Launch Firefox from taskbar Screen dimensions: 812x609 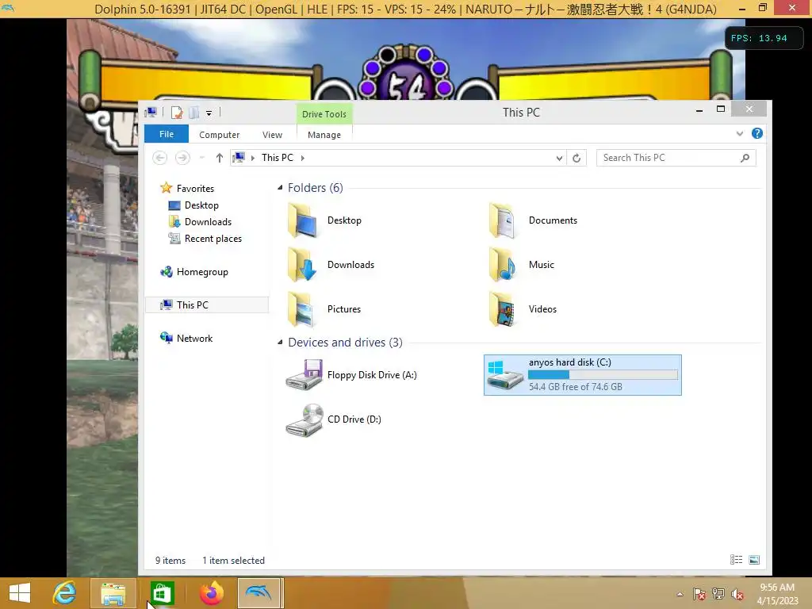tap(211, 593)
